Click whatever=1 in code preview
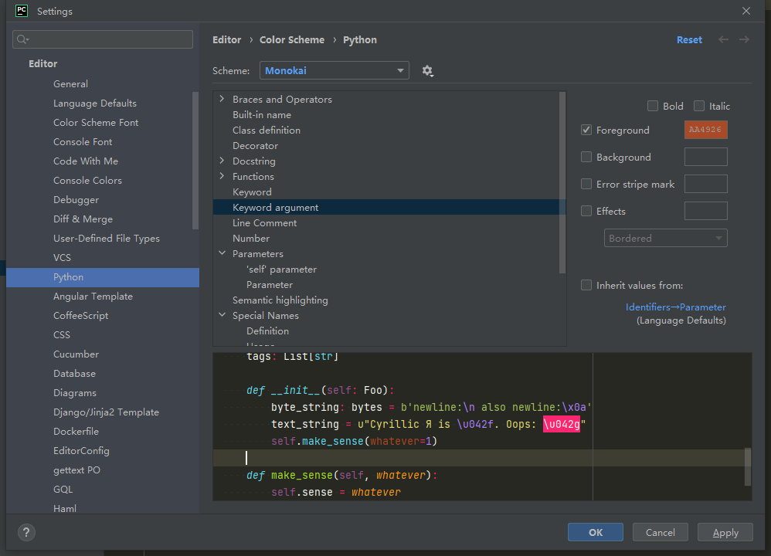771x556 pixels. [400, 441]
